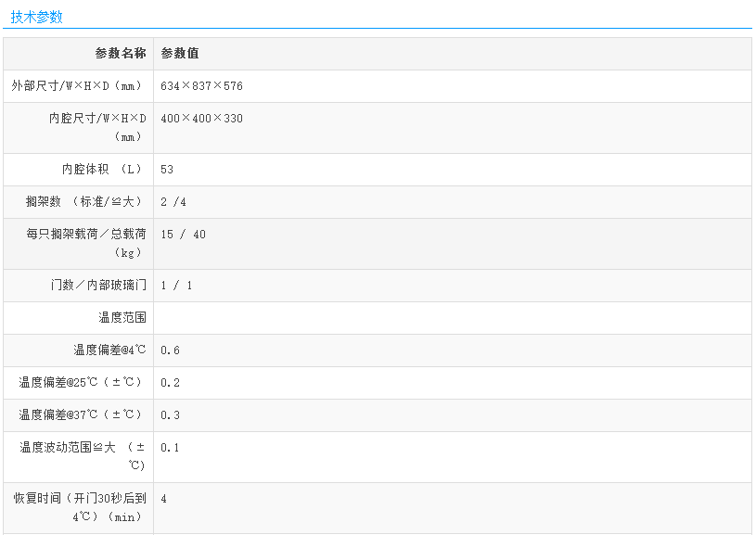
Task: Click the 参数名称 column header
Action: click(x=120, y=54)
